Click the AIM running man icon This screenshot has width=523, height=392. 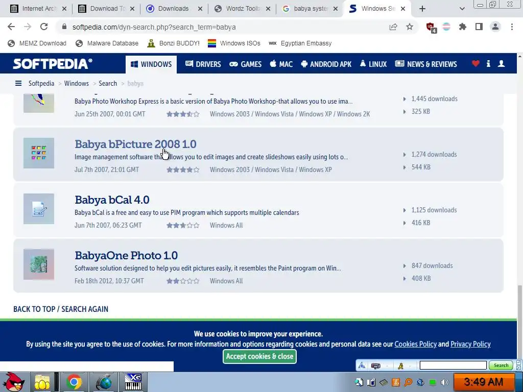pyautogui.click(x=400, y=365)
